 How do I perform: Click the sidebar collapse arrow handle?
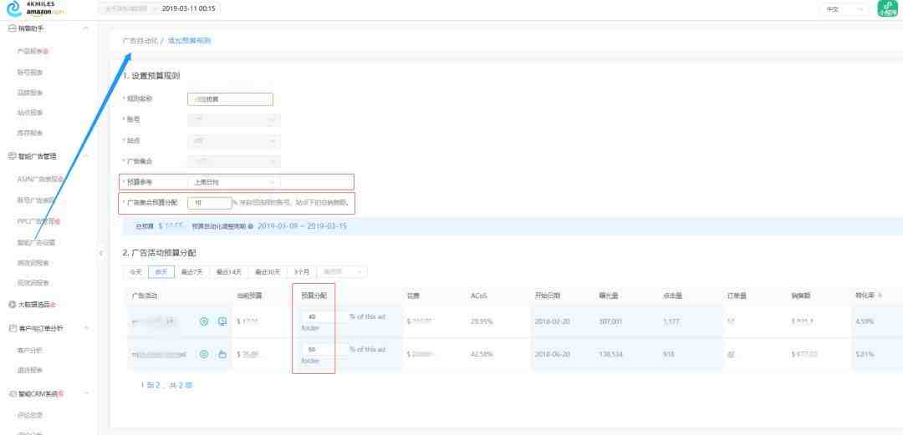coord(100,253)
